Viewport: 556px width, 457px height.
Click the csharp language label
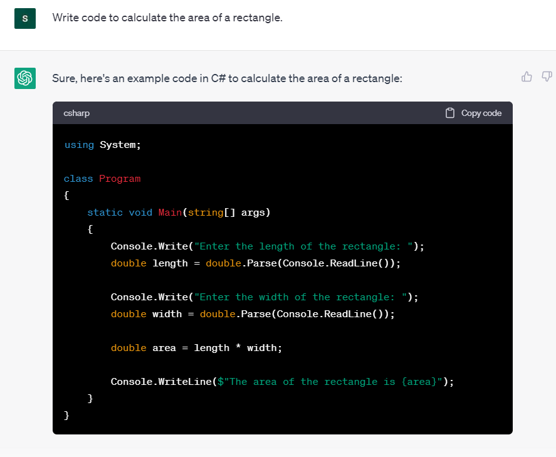76,113
